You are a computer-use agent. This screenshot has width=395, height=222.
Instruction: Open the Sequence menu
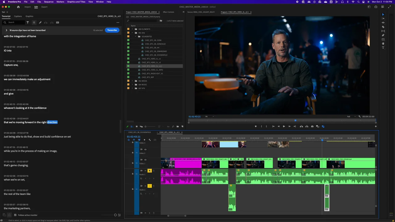point(49,2)
